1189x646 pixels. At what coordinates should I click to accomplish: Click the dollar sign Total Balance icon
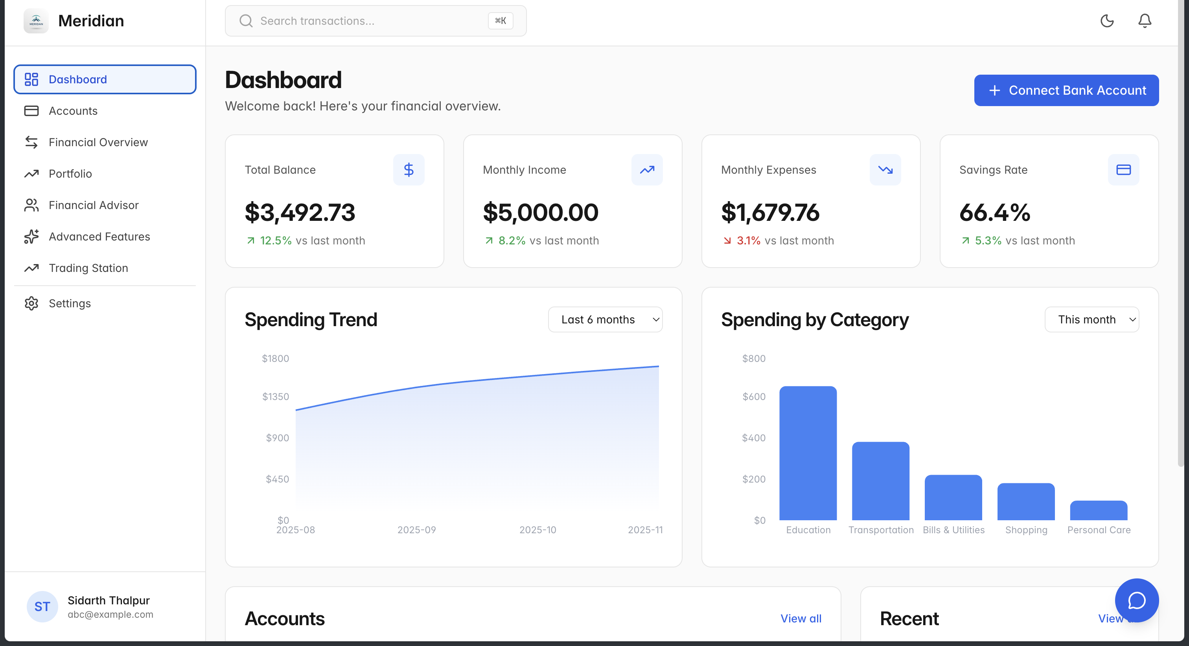tap(409, 170)
